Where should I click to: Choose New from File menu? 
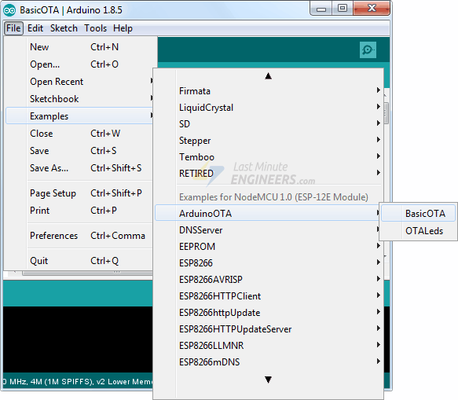tap(79, 47)
